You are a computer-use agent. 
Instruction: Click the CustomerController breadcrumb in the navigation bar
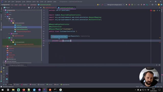click(45, 5)
